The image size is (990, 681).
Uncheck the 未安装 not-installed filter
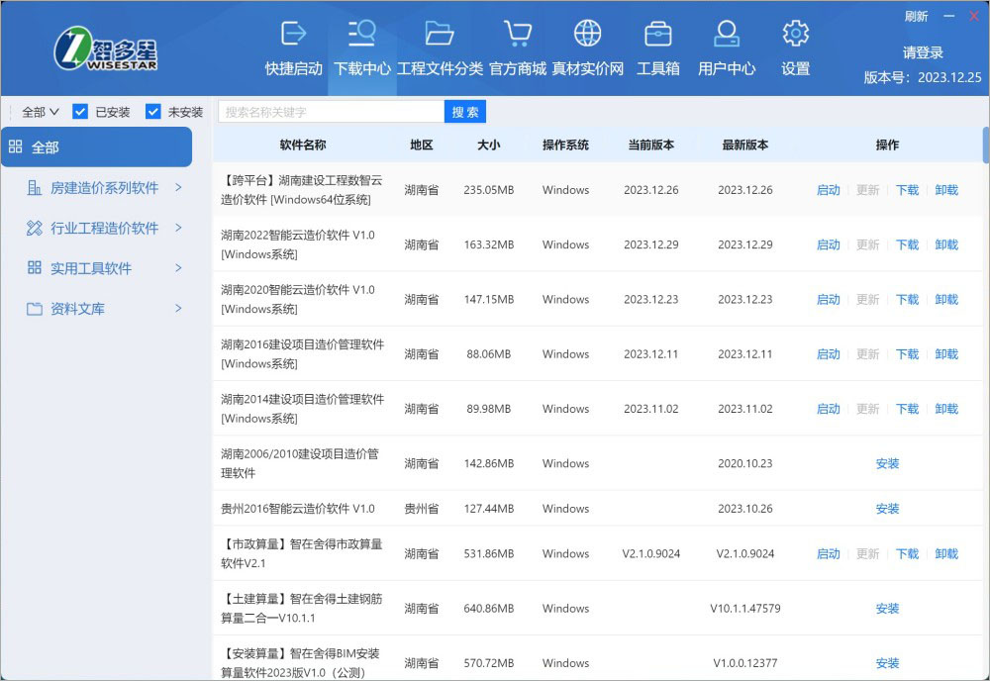coord(152,111)
